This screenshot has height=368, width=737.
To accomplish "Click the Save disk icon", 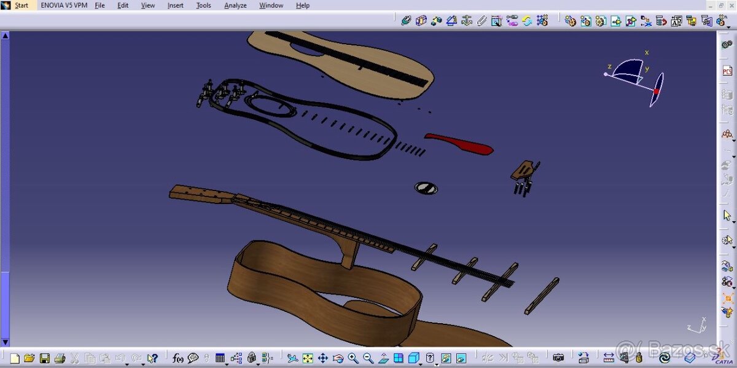I will pos(45,358).
